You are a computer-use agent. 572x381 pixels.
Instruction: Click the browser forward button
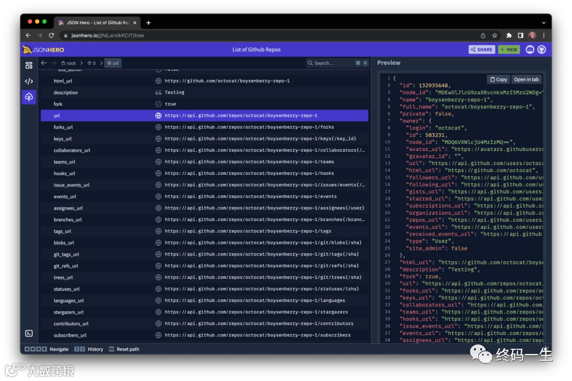(x=40, y=35)
